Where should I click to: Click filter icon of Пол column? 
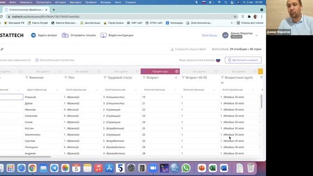66,77
